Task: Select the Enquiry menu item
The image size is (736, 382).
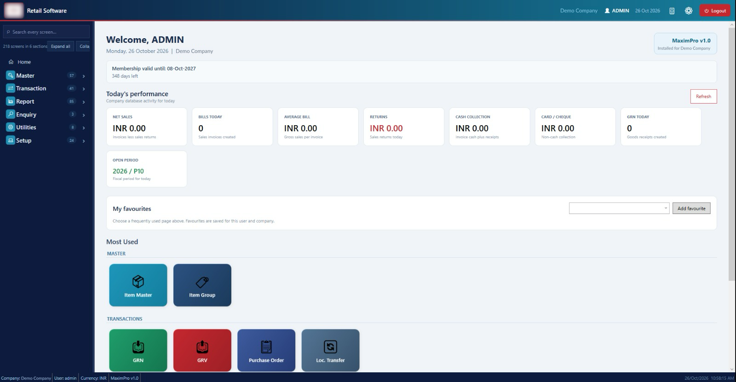Action: [x=46, y=114]
